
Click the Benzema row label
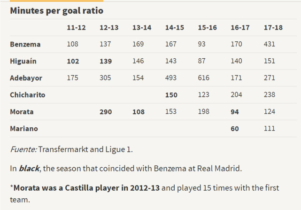[25, 44]
